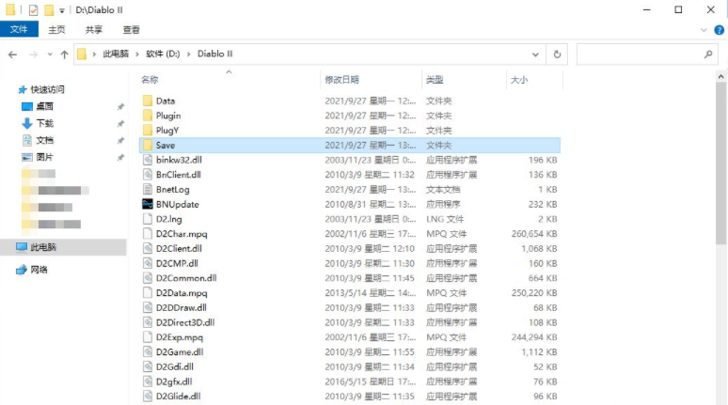Viewport: 728px width, 405px height.
Task: Switch to the 主页 ribbon tab
Action: (56, 30)
